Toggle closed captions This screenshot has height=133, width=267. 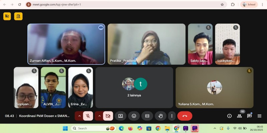(x=147, y=116)
